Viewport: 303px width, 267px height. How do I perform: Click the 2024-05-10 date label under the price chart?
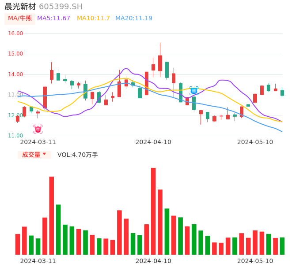point(255,142)
